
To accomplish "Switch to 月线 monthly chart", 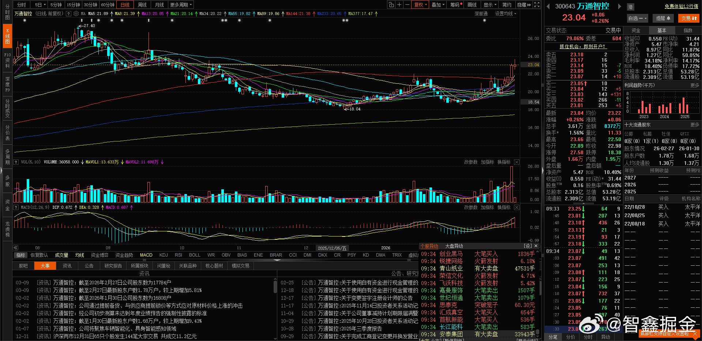I will pyautogui.click(x=159, y=5).
